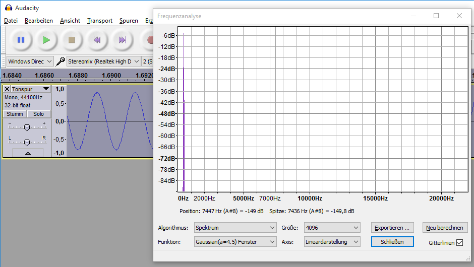Toggle the Gitterlinien checkbox

click(460, 242)
